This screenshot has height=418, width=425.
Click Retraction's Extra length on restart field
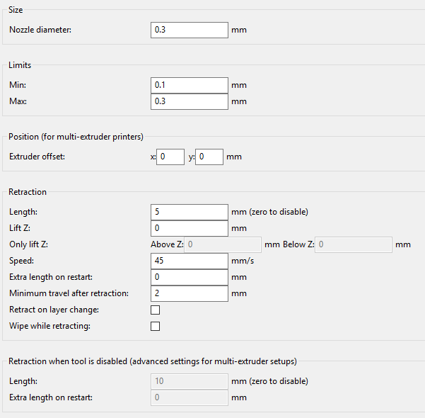tap(190, 277)
